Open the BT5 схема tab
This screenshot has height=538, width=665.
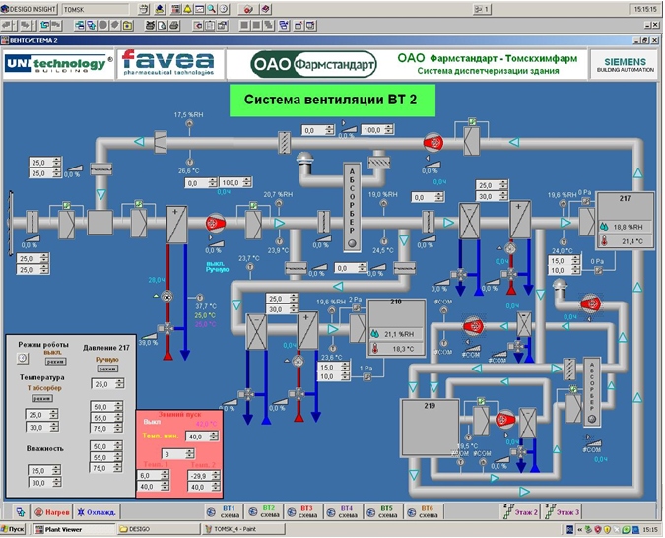click(381, 511)
